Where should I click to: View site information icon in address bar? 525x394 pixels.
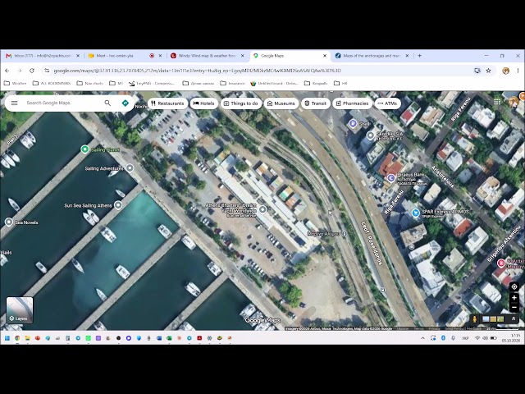pos(47,71)
